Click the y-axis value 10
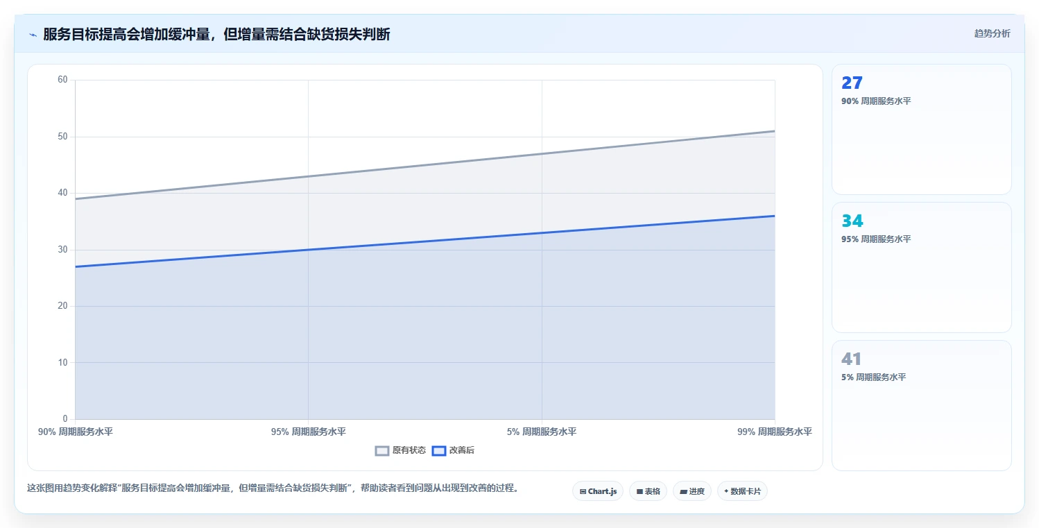 click(x=62, y=363)
